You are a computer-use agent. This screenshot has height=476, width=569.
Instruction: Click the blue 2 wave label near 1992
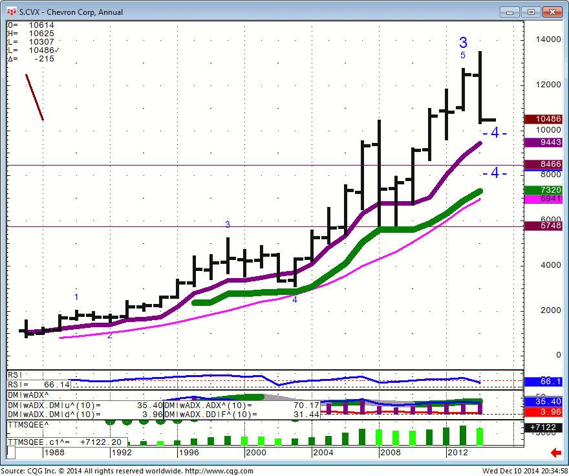[109, 335]
